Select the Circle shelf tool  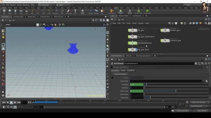43,11
